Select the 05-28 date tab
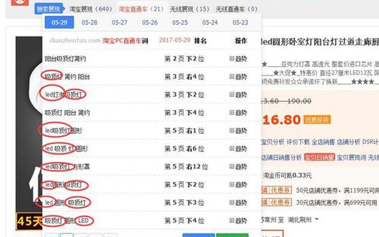 [x=90, y=22]
